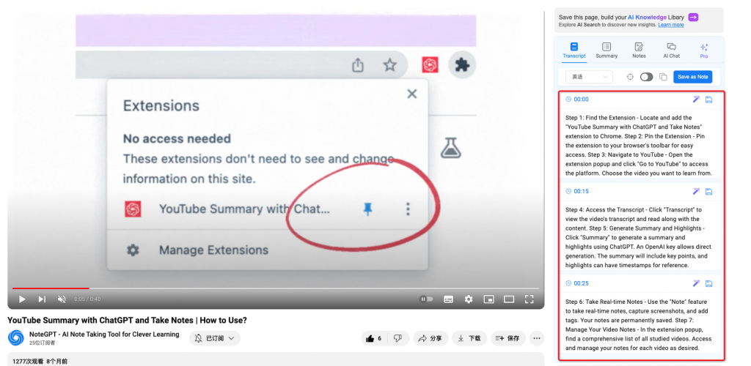Click the magic wand for 00:00 segment
Viewport: 751px width, 366px height.
pyautogui.click(x=697, y=100)
